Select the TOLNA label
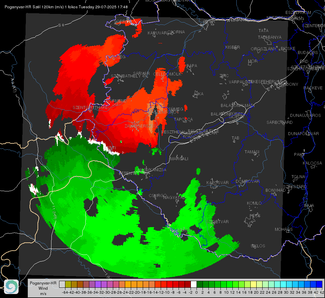 tap(298, 177)
